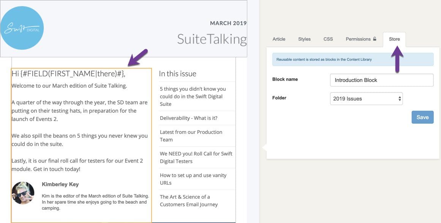The height and width of the screenshot is (223, 441).
Task: Click 'Lastly, it is our final roll call' paragraph
Action: tap(77, 165)
